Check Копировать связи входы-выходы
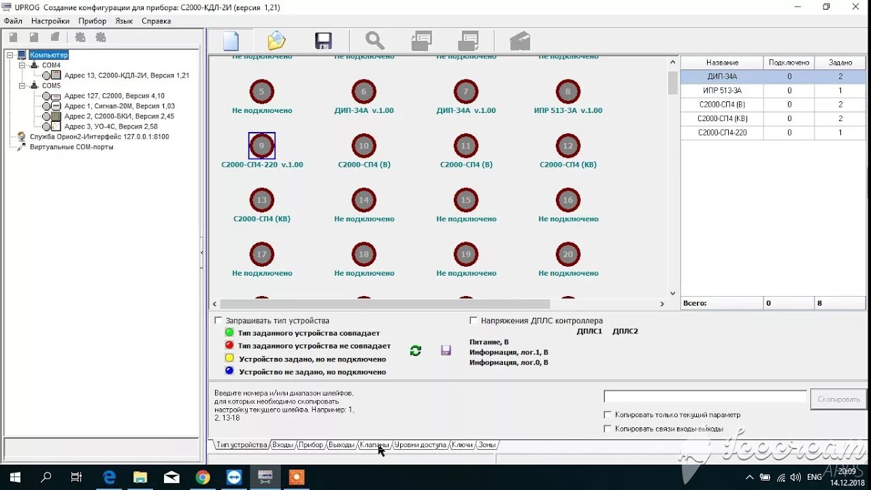This screenshot has width=871, height=490. click(x=608, y=429)
